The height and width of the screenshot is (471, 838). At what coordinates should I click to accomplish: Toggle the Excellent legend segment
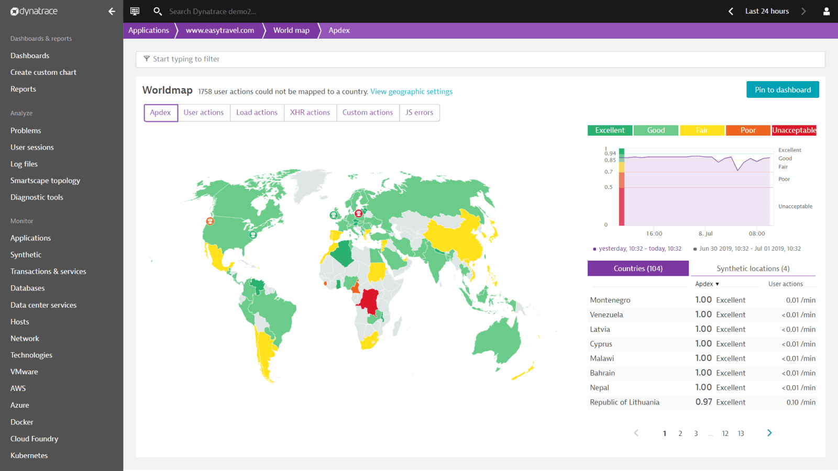point(609,130)
